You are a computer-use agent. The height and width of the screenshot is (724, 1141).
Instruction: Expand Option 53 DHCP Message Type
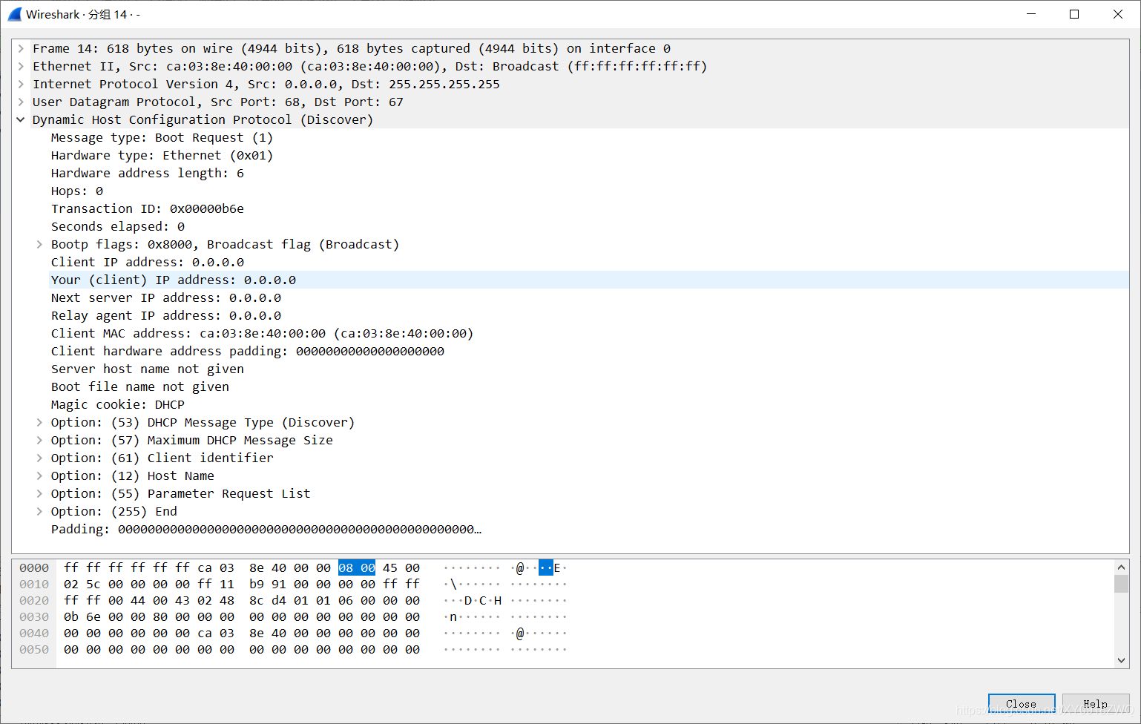tap(39, 422)
